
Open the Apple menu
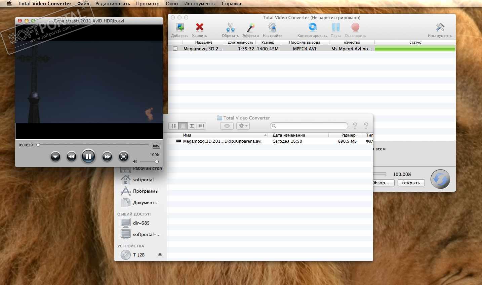(x=9, y=4)
